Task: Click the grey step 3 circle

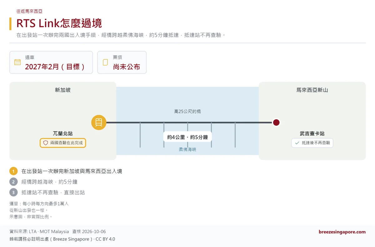Action: tap(13, 192)
